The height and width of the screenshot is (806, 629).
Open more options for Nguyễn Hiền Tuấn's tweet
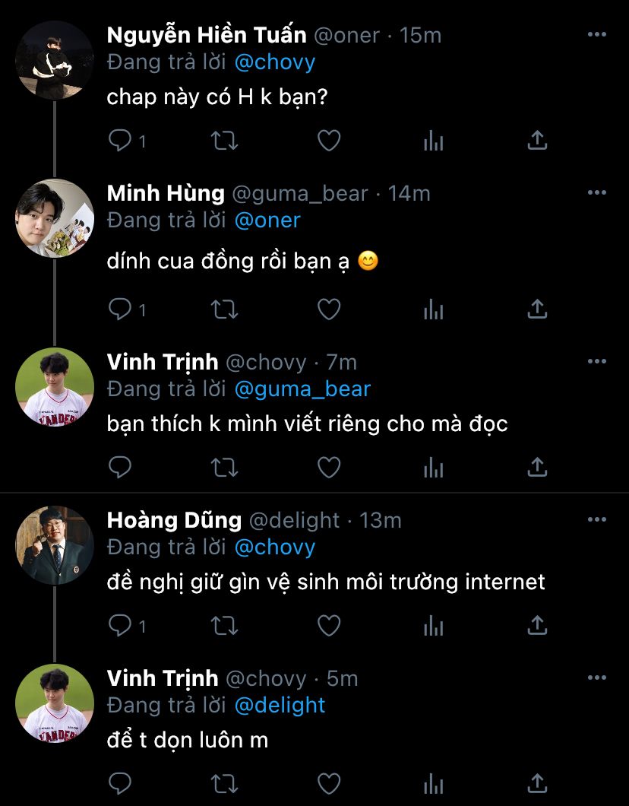[597, 35]
